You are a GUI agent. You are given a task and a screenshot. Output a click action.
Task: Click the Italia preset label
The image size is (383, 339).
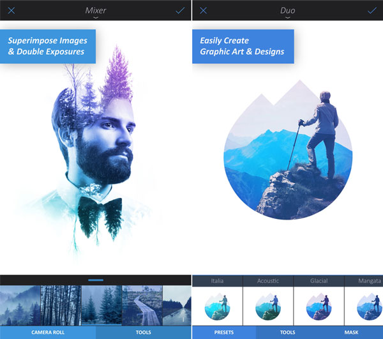tap(218, 281)
